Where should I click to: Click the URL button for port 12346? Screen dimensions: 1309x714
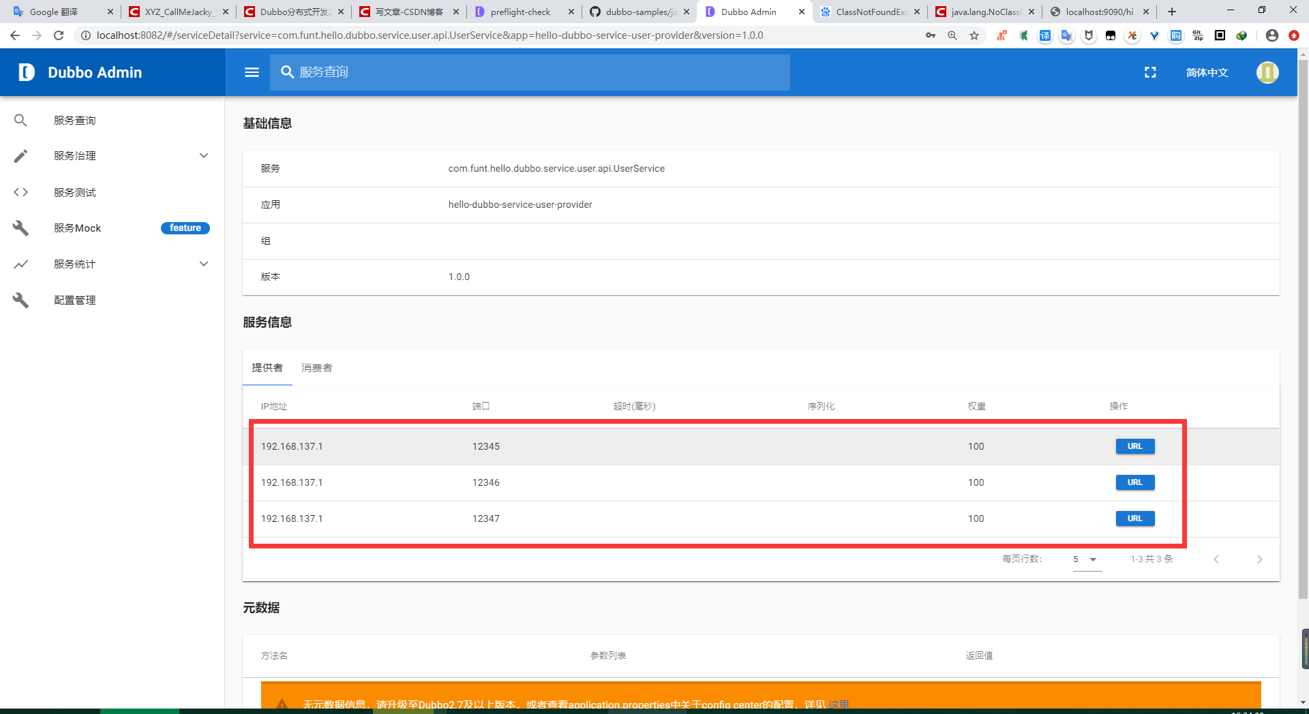click(x=1135, y=482)
